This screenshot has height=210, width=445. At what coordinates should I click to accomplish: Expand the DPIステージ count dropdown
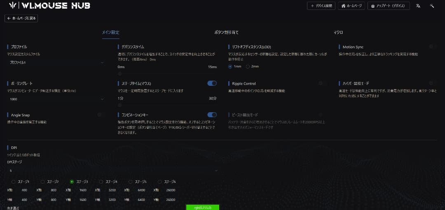112,170
